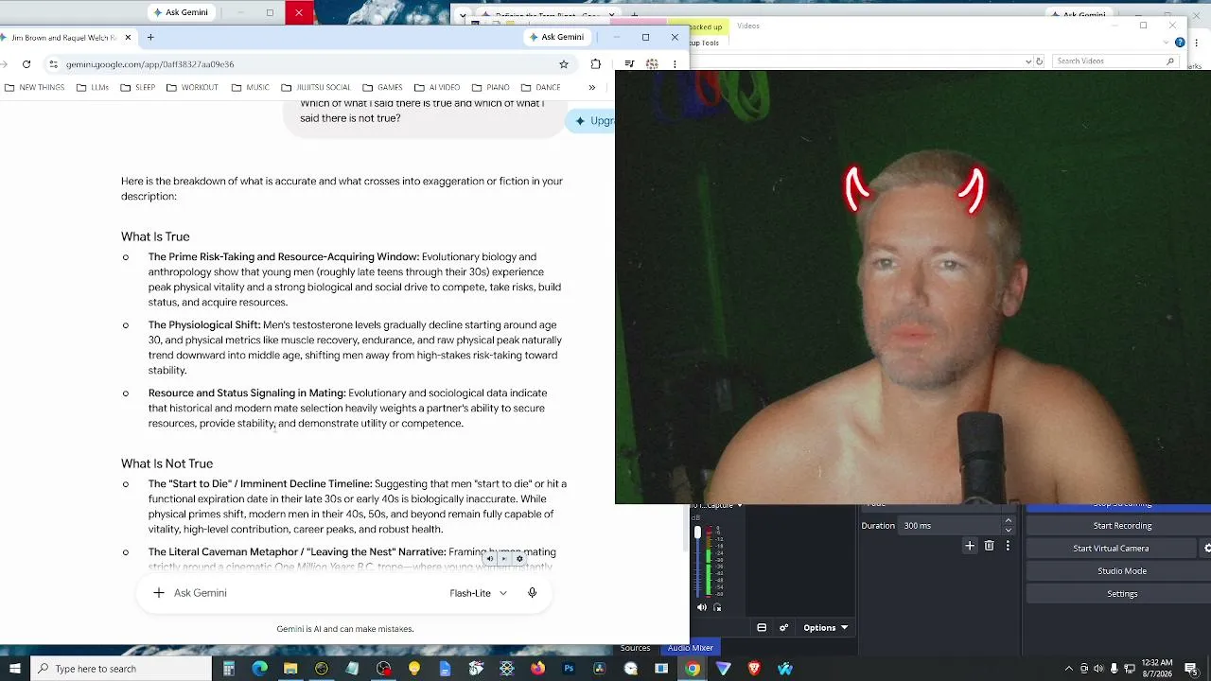The width and height of the screenshot is (1211, 681).
Task: Bookmark this page with the star icon
Action: click(x=564, y=64)
